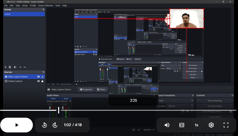This screenshot has height=136, width=238.
Task: Toggle the Video Capture Device lock
Action: tap(42, 77)
